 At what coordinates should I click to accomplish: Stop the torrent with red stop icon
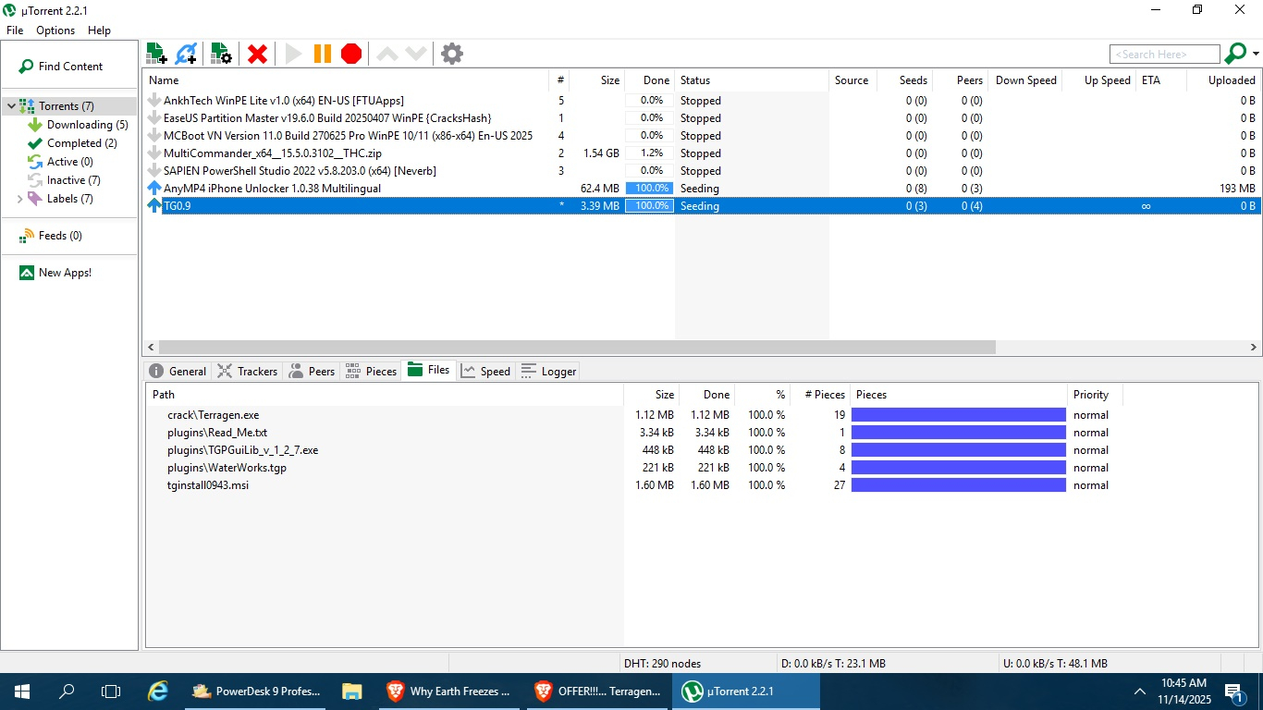351,54
